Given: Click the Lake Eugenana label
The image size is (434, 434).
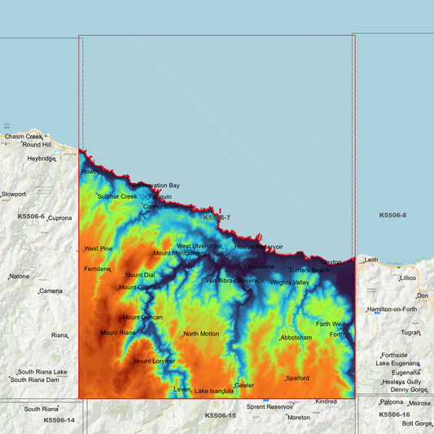Looking at the screenshot, I should coord(397,363).
